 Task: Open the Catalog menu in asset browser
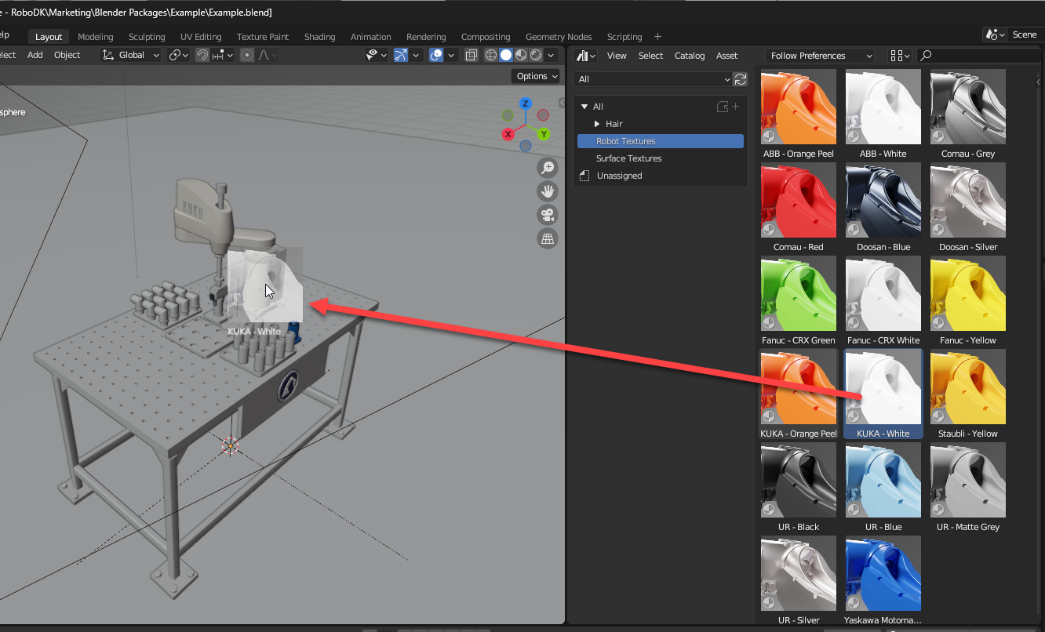click(690, 56)
